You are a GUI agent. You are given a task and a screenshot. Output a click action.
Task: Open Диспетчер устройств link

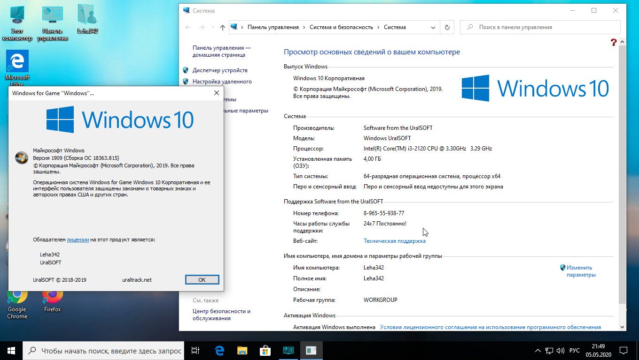[x=220, y=70]
